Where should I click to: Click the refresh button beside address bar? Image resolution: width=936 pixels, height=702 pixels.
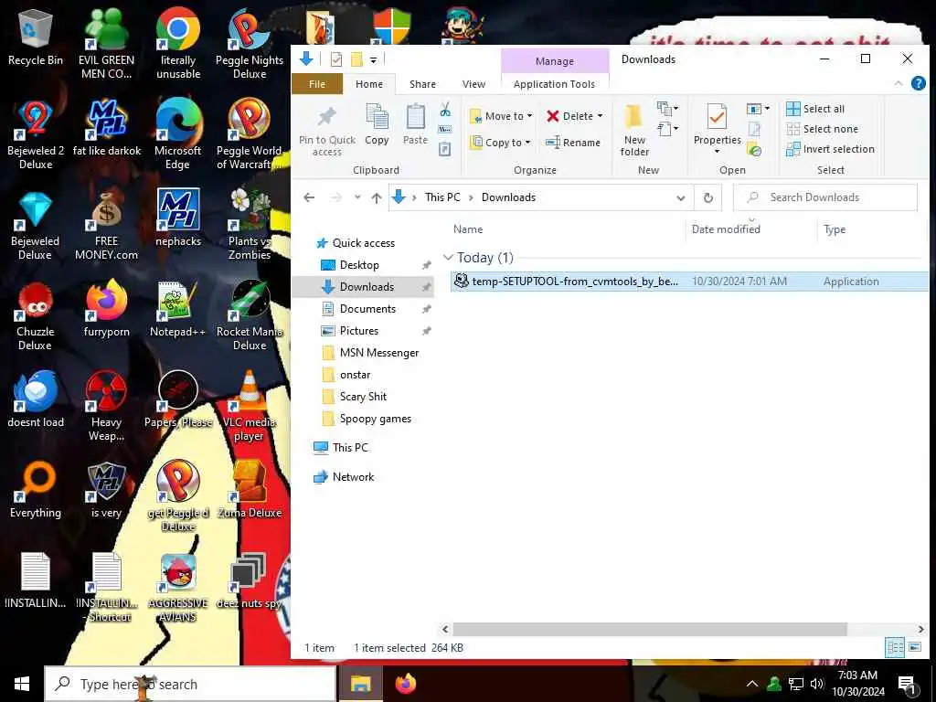pyautogui.click(x=708, y=197)
